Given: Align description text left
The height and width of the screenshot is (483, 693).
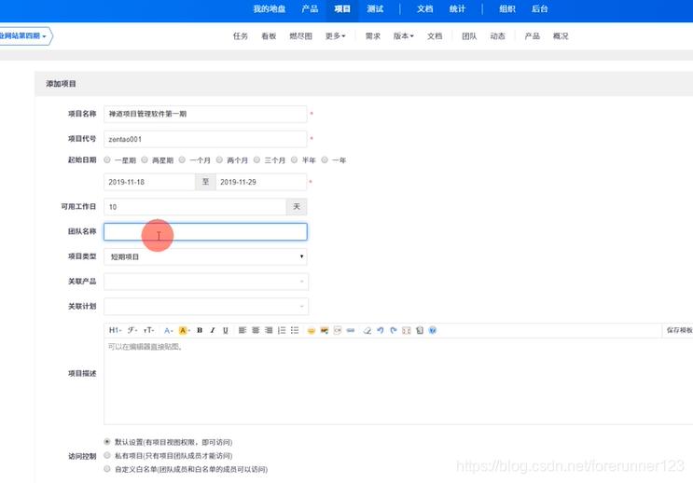Looking at the screenshot, I should coord(243,330).
